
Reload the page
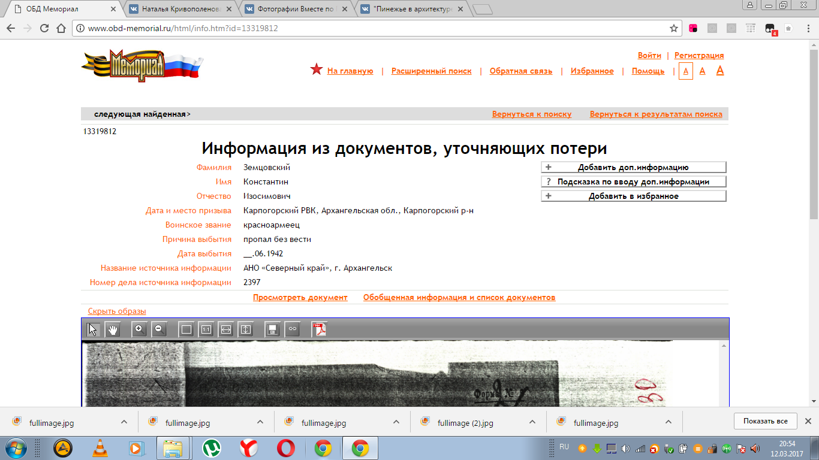pyautogui.click(x=44, y=28)
